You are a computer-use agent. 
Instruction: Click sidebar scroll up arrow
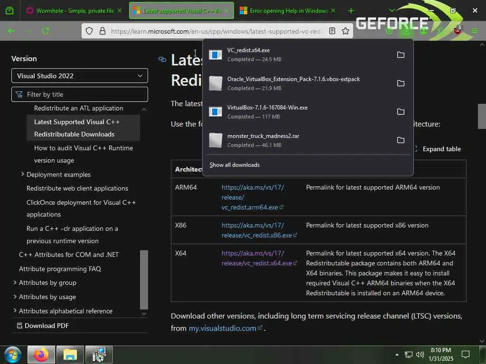tap(144, 109)
